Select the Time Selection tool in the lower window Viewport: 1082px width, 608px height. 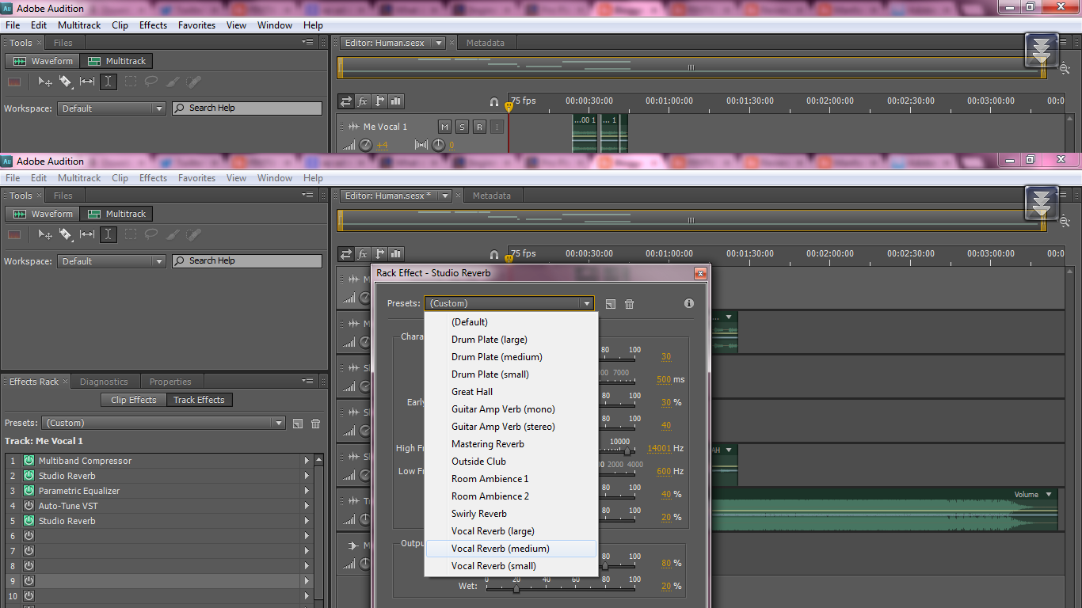tap(109, 234)
